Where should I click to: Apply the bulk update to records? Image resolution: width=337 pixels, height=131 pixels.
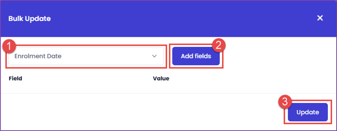tap(308, 112)
